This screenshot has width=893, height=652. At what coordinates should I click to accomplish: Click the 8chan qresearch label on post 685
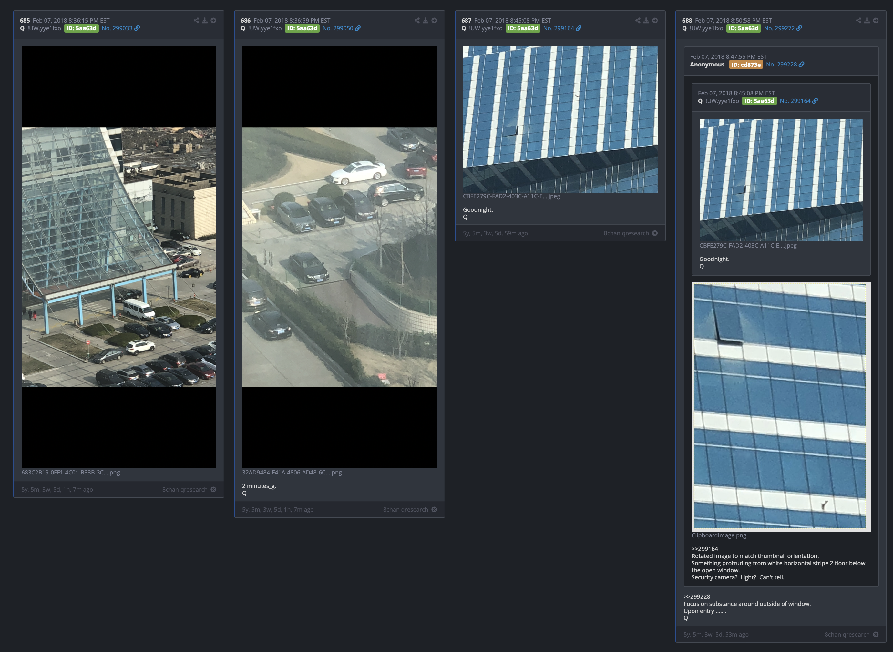[x=185, y=489]
